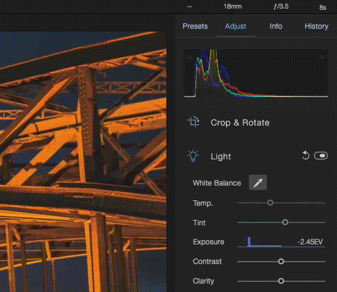Expand the Crop & Rotate section
The height and width of the screenshot is (292, 337).
[x=240, y=123]
